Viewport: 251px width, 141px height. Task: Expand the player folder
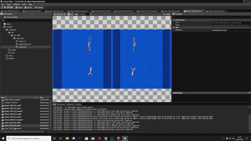click(7, 50)
